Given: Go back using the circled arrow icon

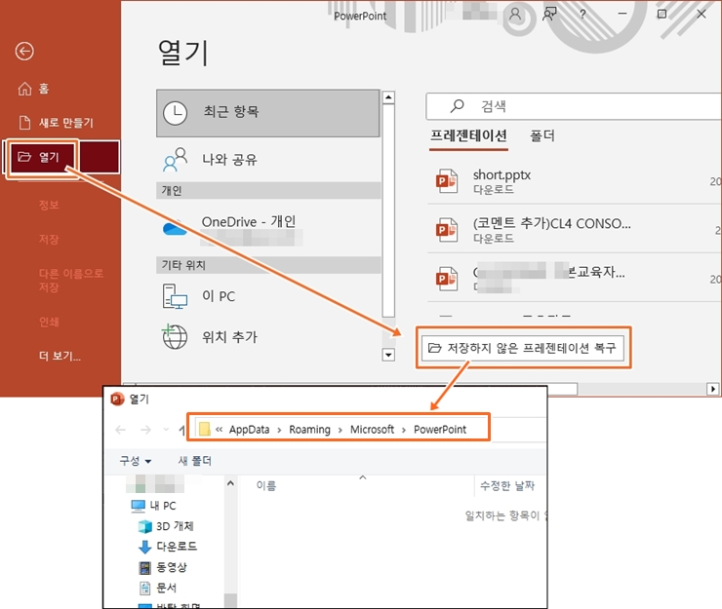Looking at the screenshot, I should tap(24, 51).
